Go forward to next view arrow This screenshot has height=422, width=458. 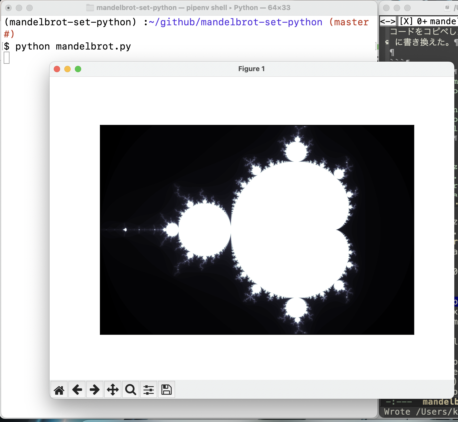pyautogui.click(x=95, y=390)
